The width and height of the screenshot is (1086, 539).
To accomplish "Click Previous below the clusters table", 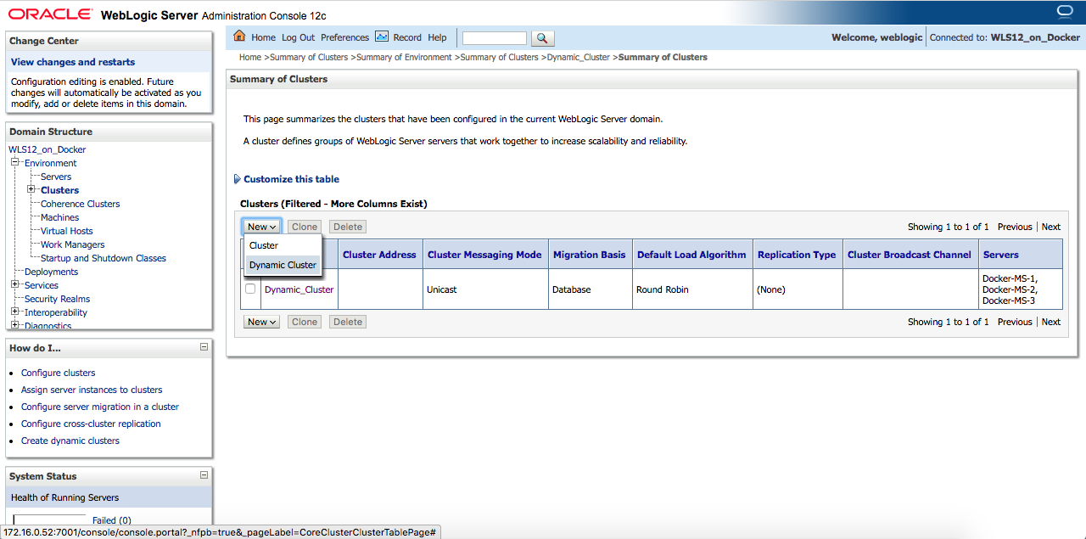I will 1015,322.
